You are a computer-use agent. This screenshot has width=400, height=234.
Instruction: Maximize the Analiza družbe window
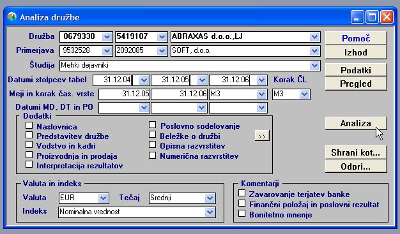[372, 17]
